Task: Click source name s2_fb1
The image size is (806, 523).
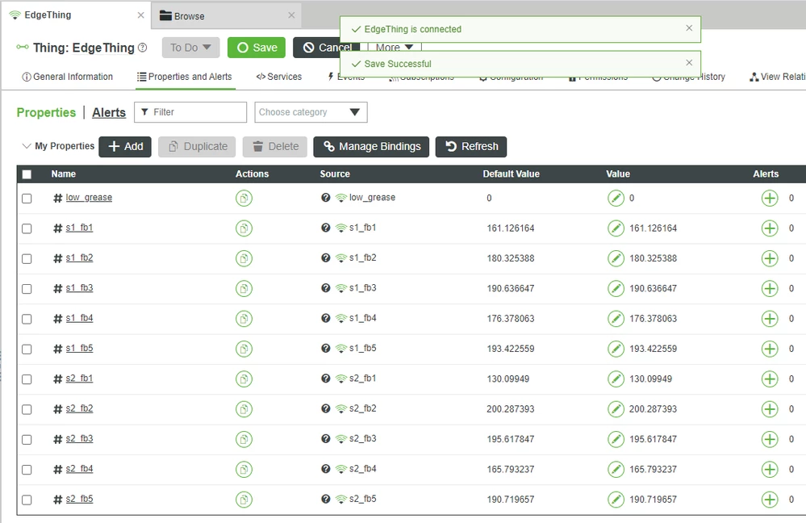Action: [x=362, y=379]
